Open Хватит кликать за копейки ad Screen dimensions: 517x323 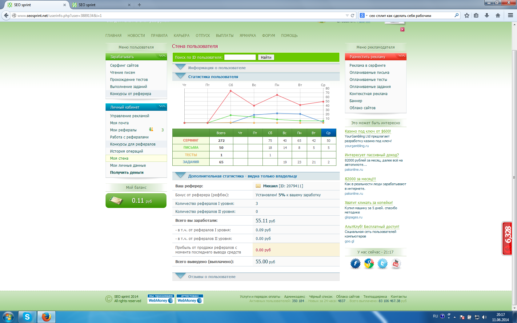pyautogui.click(x=369, y=203)
